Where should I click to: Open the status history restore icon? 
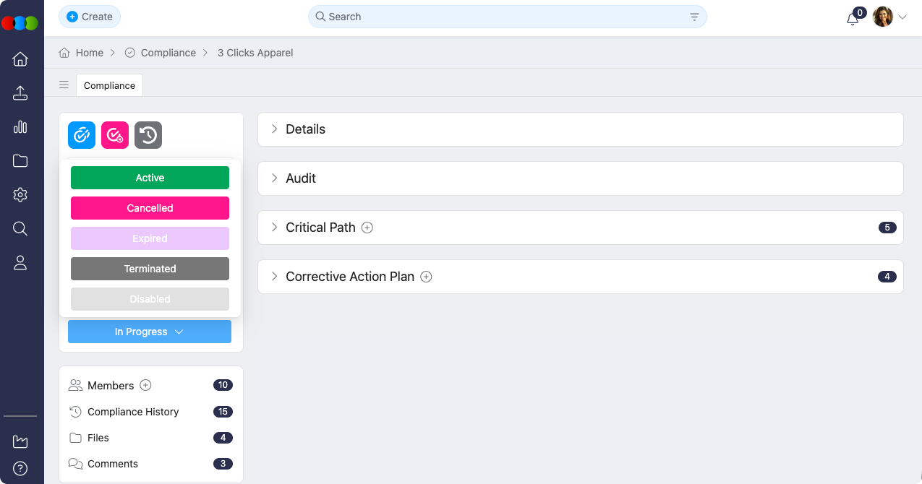pyautogui.click(x=148, y=135)
